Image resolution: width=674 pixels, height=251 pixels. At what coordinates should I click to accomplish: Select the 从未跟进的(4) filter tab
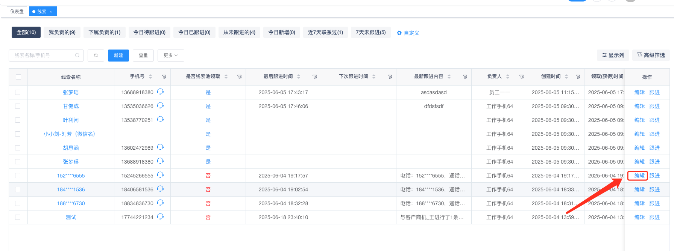(239, 33)
